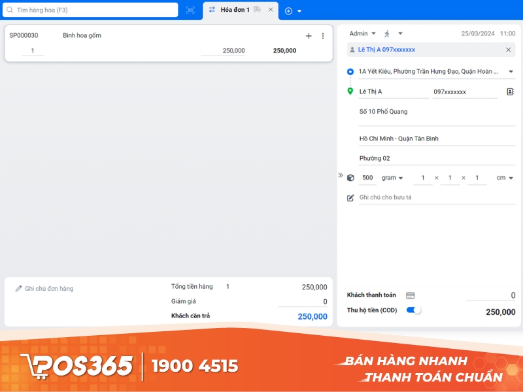The image size is (523, 392).
Task: Click product code SP000030
Action: pos(24,35)
